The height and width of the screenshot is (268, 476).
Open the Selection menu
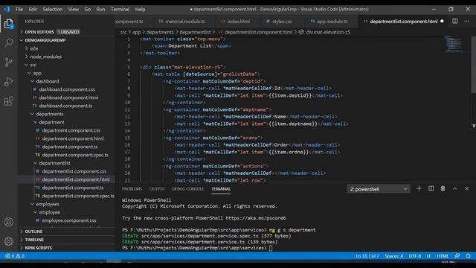pos(53,9)
